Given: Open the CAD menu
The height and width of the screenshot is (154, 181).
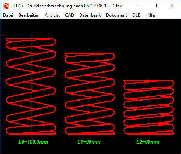Looking at the screenshot, I should (69, 15).
